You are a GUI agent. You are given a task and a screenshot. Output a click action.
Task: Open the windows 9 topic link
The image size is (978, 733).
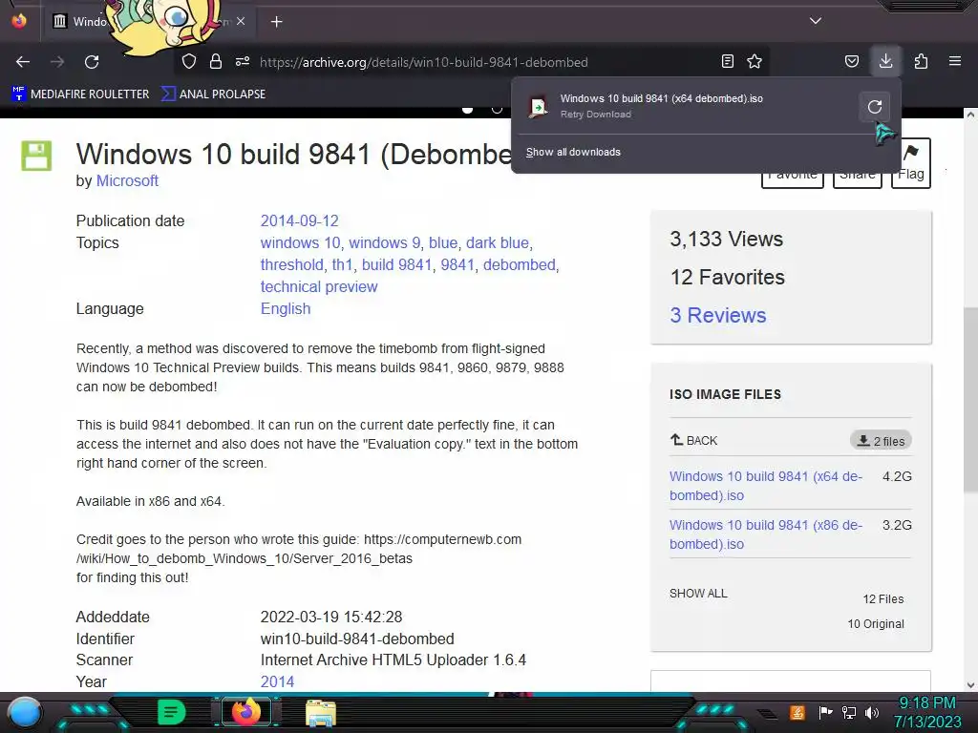click(384, 242)
